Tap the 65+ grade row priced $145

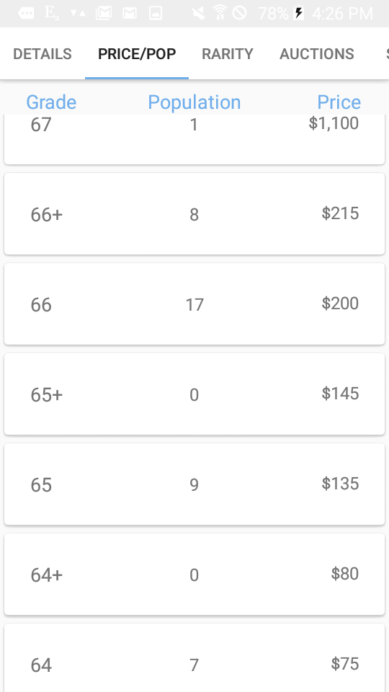pyautogui.click(x=194, y=394)
